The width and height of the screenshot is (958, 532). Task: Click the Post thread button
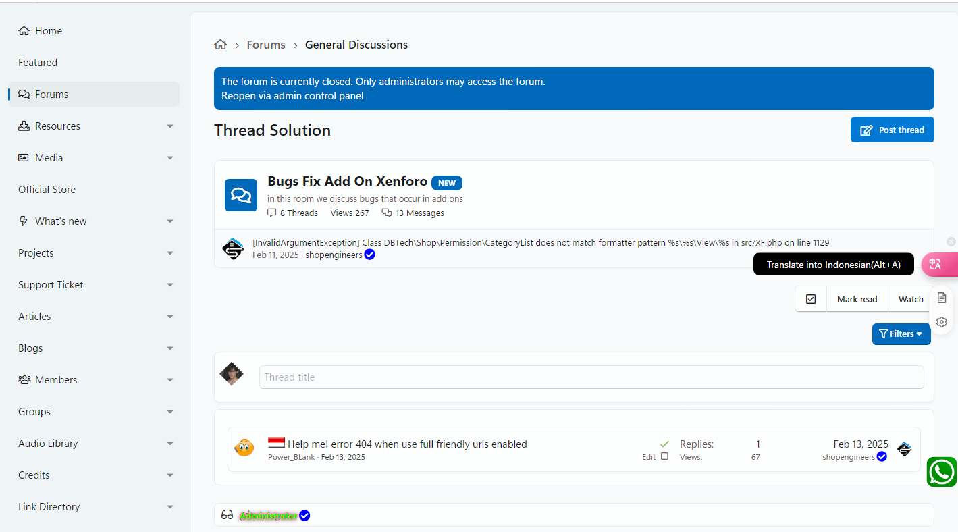point(893,130)
